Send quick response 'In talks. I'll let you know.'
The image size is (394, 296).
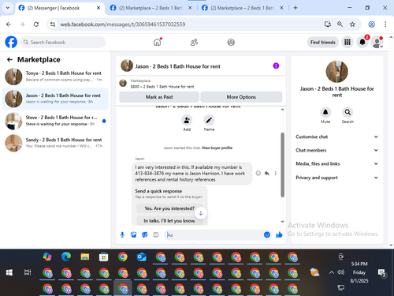point(169,221)
